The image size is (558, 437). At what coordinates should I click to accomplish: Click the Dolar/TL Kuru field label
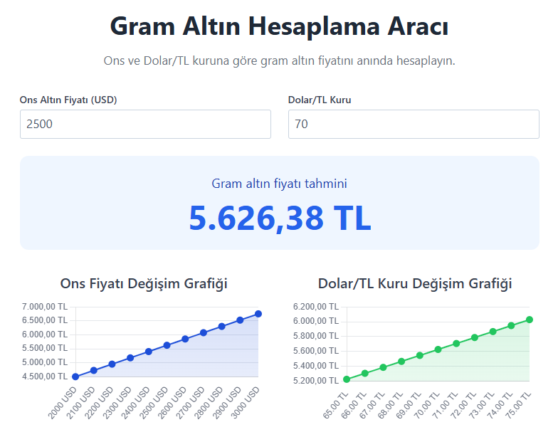tap(320, 100)
